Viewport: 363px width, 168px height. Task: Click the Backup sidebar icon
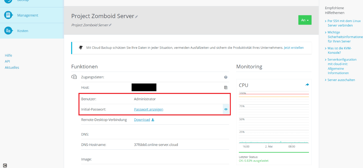tap(8, 1)
